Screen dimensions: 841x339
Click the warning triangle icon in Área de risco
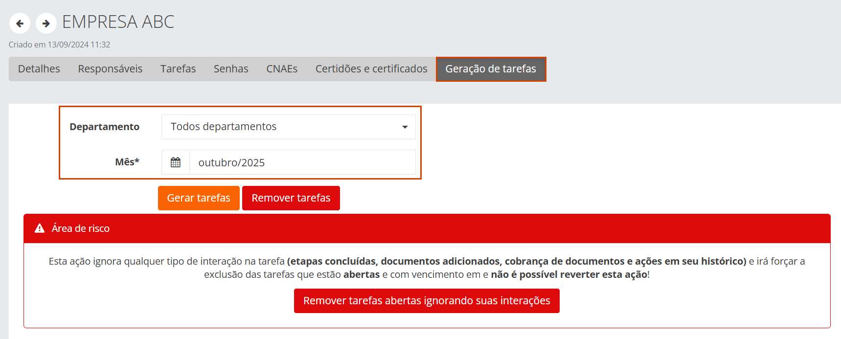point(40,228)
